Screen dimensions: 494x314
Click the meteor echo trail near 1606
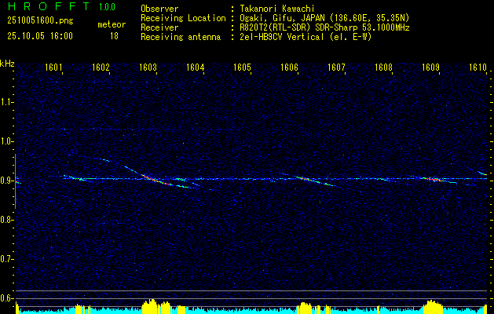(313, 181)
